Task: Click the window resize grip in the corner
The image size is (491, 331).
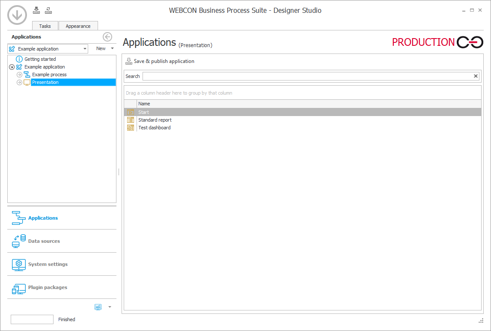Action: (x=481, y=321)
